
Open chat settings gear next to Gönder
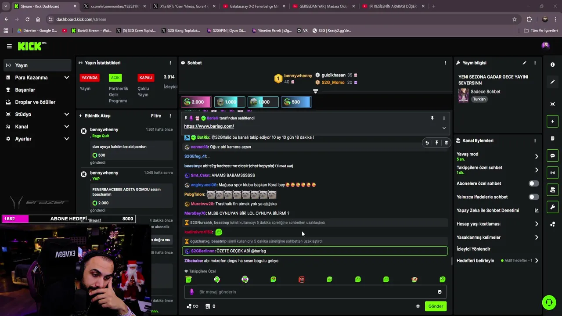[418, 306]
